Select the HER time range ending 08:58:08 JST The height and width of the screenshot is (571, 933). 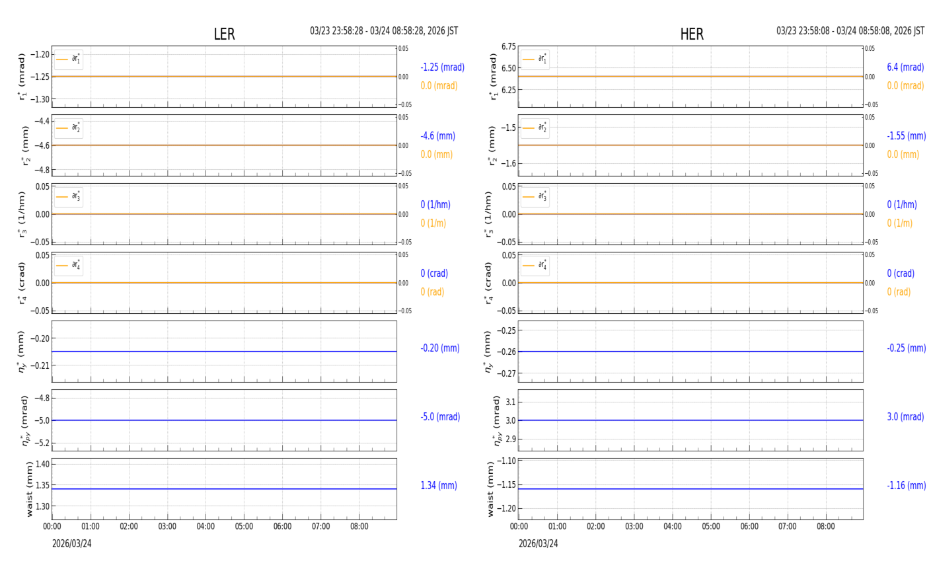[x=850, y=31]
